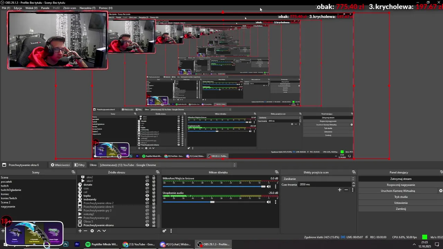Viewport: 443px width, 249px height.
Task: Select the nagrywanie scene
Action: [8, 206]
